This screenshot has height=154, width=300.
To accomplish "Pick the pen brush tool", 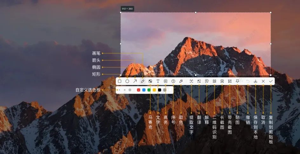I will [142, 81].
